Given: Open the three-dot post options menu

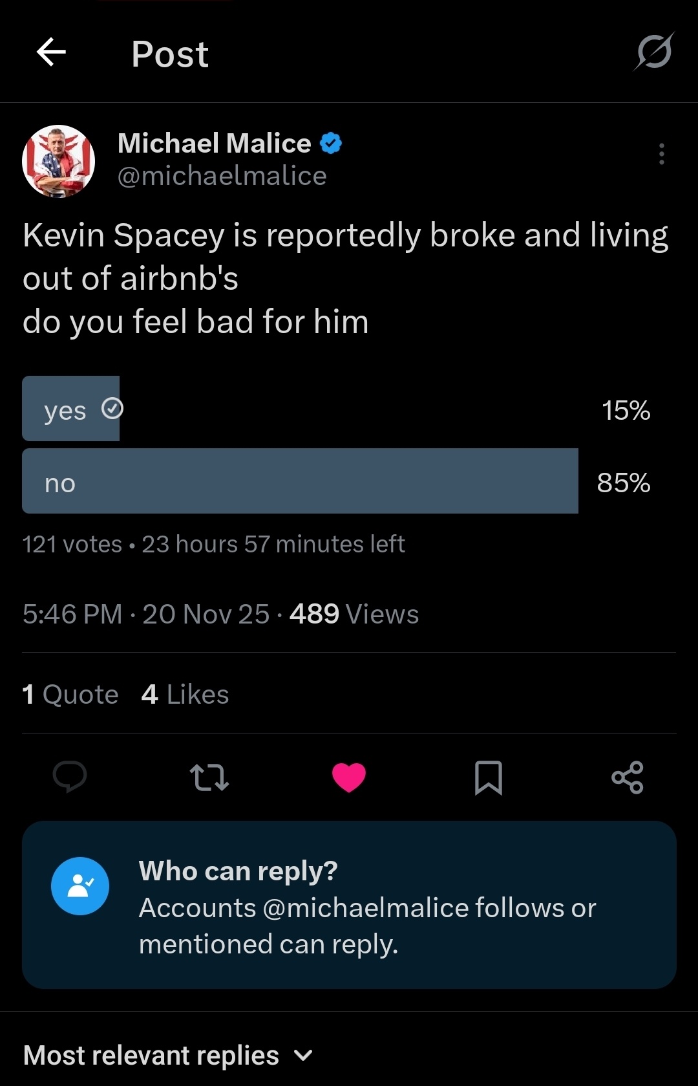Looking at the screenshot, I should [661, 154].
